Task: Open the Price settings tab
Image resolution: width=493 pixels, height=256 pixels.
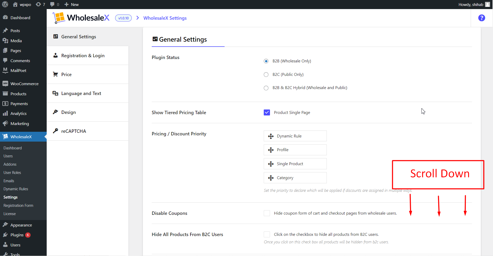Action: pos(88,74)
